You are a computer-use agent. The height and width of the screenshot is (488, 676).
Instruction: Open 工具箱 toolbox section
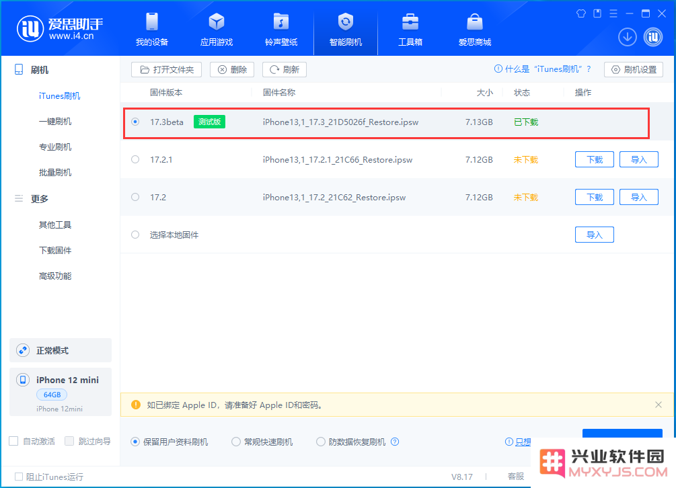[x=410, y=30]
